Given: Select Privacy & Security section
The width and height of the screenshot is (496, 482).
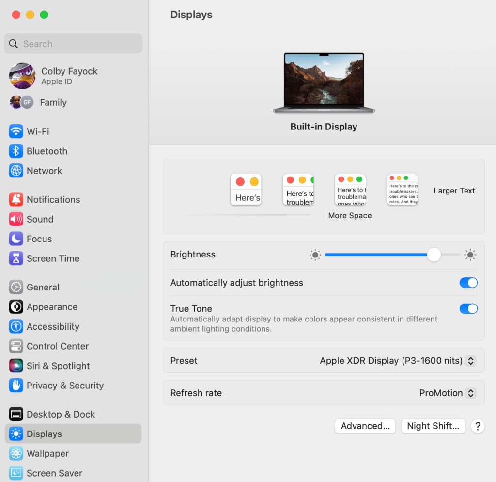Looking at the screenshot, I should [x=73, y=385].
